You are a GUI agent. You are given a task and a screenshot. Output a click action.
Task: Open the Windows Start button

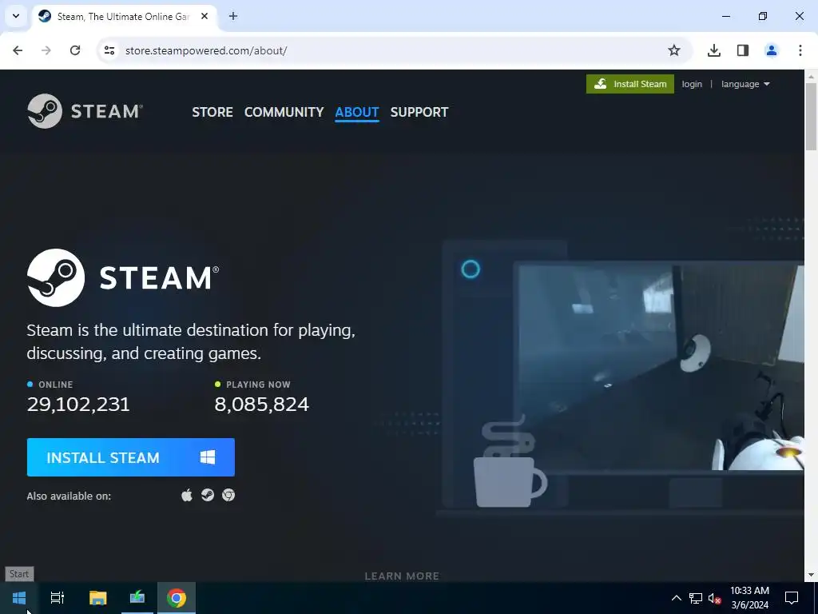pos(19,598)
